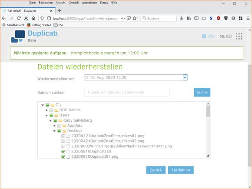The height and width of the screenshot is (189, 252).
Task: Open the Datei menu
Action: pyautogui.click(x=33, y=3)
